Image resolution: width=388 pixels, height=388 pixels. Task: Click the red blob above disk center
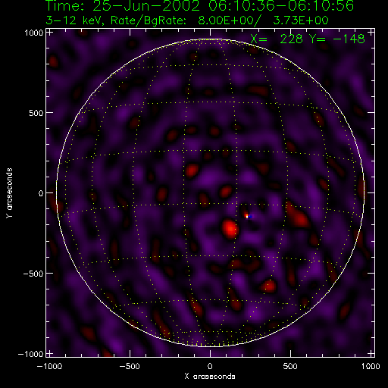[192, 171]
